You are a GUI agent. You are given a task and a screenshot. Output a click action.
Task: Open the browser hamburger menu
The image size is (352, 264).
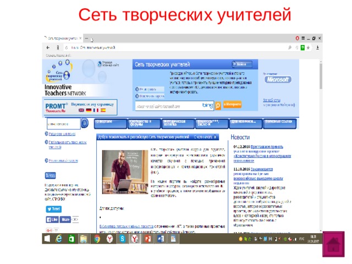[x=303, y=38]
